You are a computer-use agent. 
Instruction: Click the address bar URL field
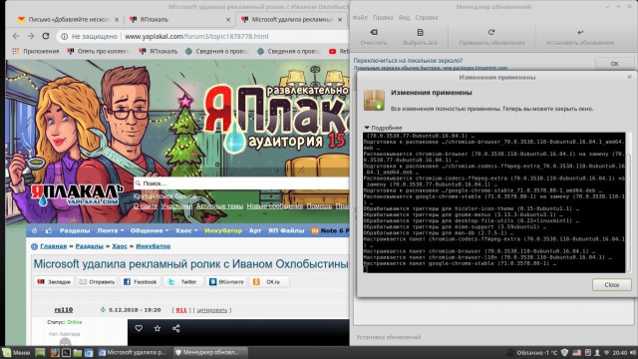pyautogui.click(x=196, y=36)
